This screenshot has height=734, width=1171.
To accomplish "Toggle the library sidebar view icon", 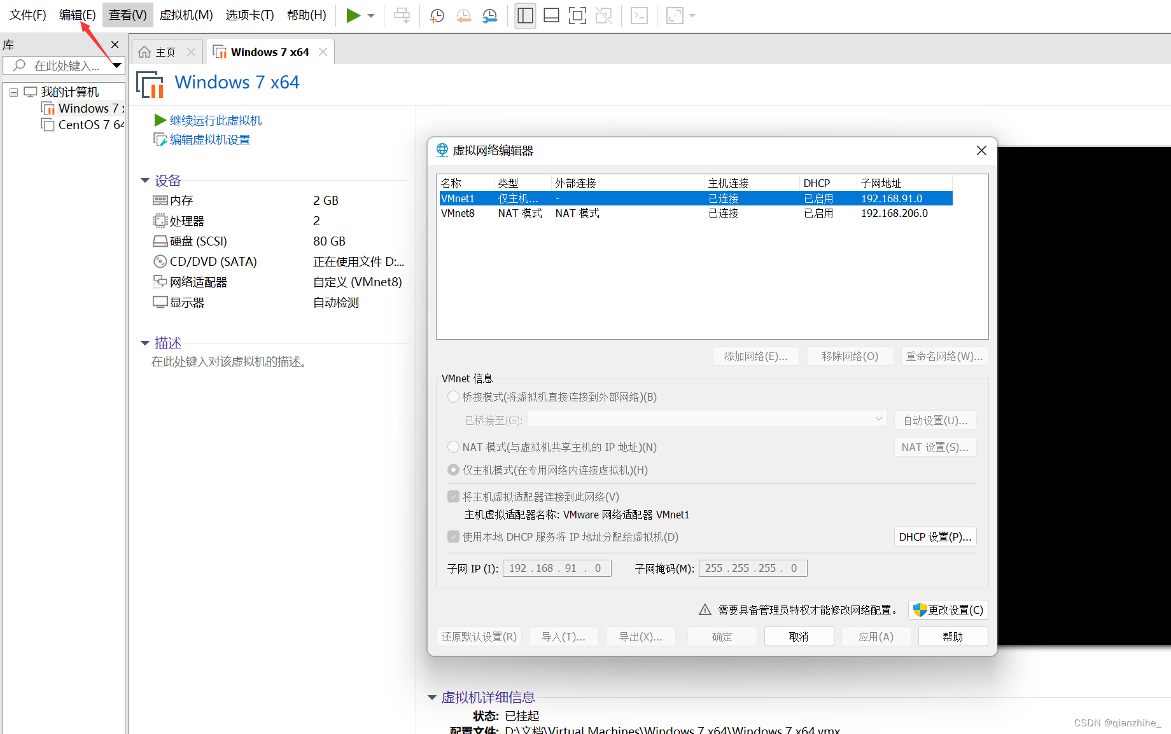I will (525, 15).
